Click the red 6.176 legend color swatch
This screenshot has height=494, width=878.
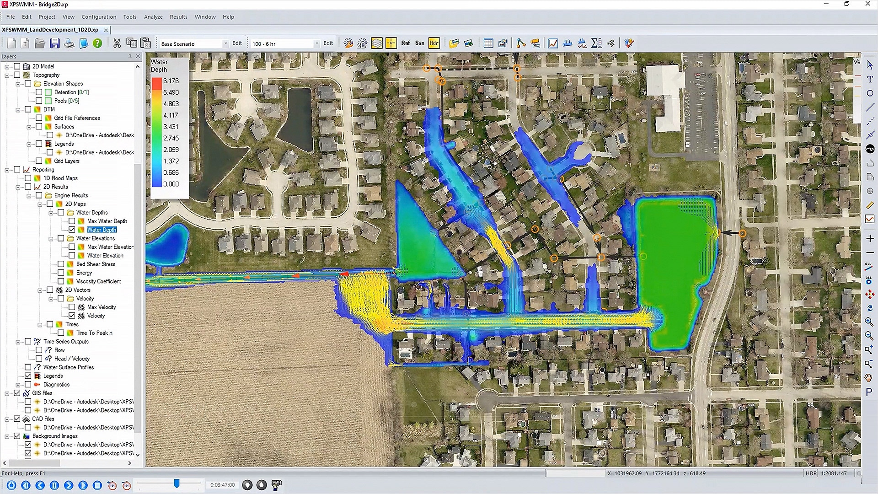[157, 83]
